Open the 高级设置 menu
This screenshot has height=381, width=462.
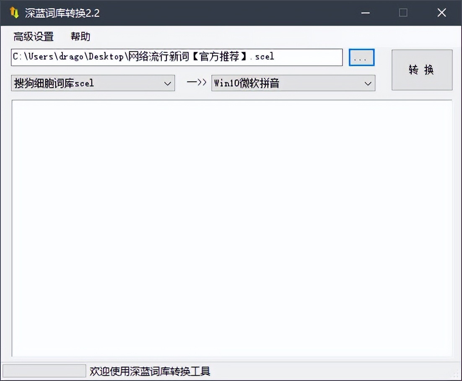click(33, 37)
